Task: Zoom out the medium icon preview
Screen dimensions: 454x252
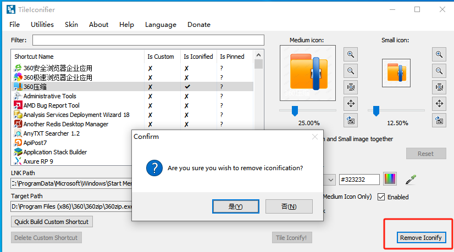Action: tap(351, 70)
